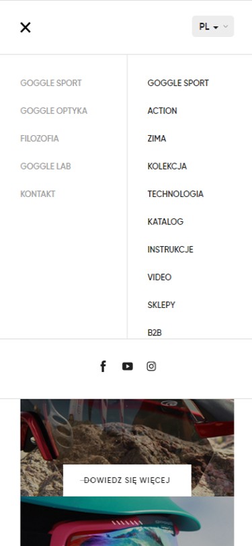252x546 pixels.
Task: Select GOGGLE OPTYKA menu item
Action: 54,111
